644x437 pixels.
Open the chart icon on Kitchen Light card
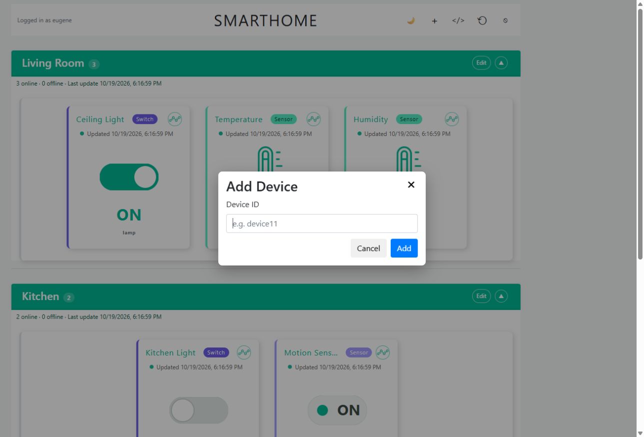244,352
